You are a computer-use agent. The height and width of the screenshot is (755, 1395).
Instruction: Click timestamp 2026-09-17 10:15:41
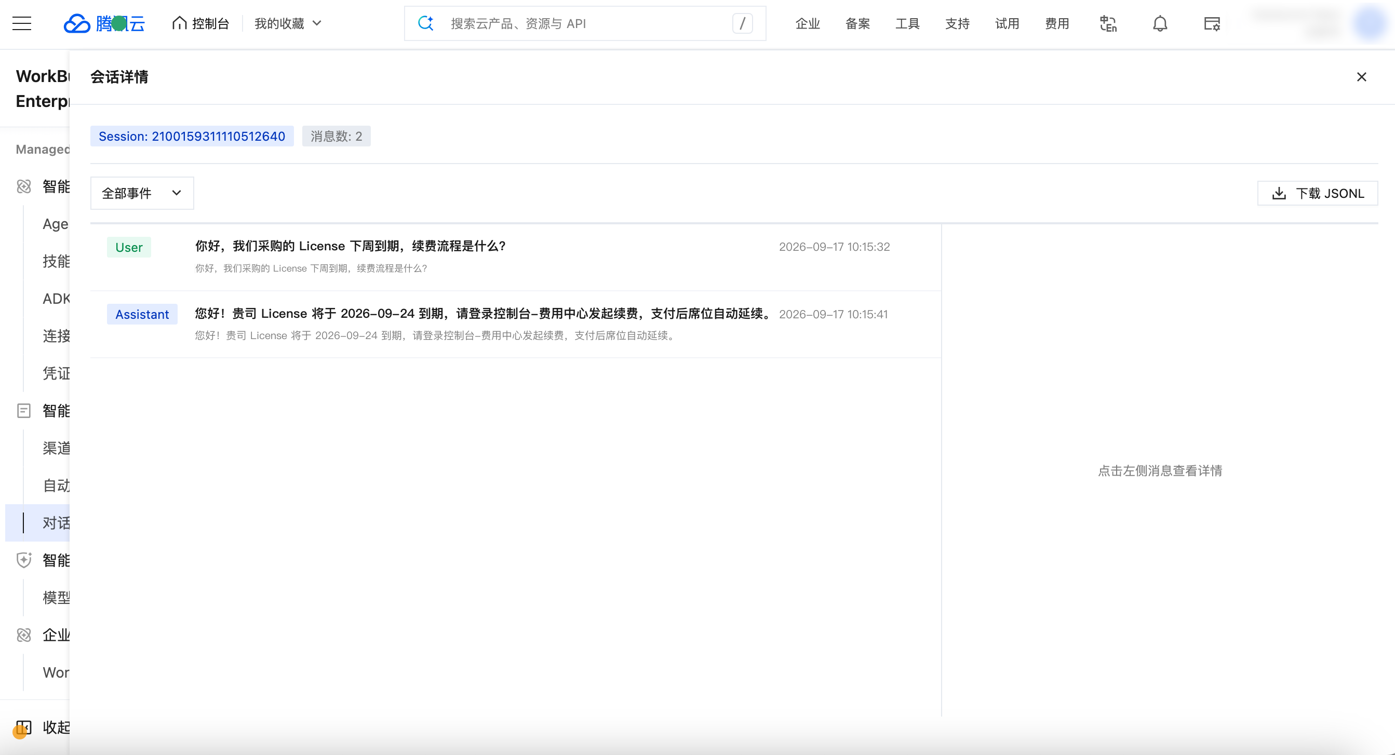(834, 314)
